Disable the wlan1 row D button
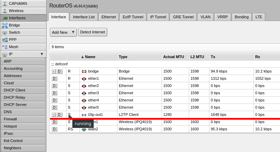The width and height of the screenshot is (280, 152). point(54,122)
